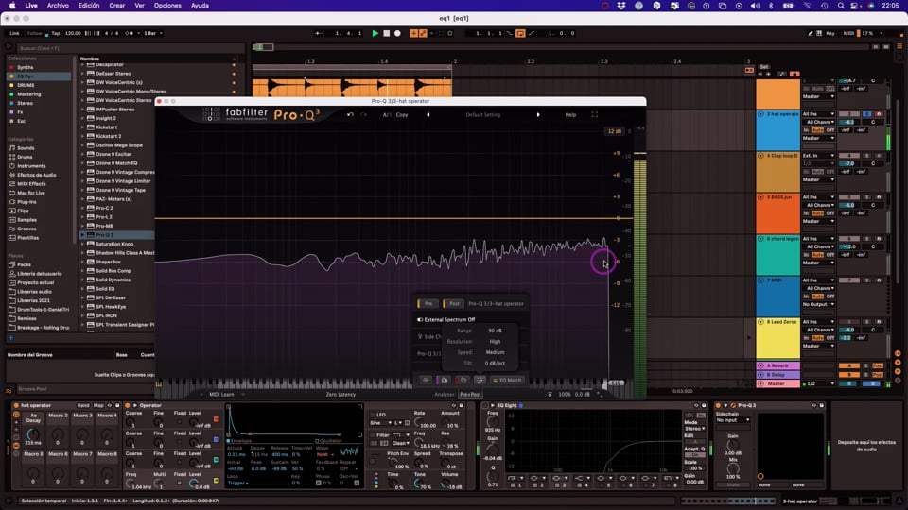Fold the 8 Lead Zeros track
The width and height of the screenshot is (908, 510).
760,321
